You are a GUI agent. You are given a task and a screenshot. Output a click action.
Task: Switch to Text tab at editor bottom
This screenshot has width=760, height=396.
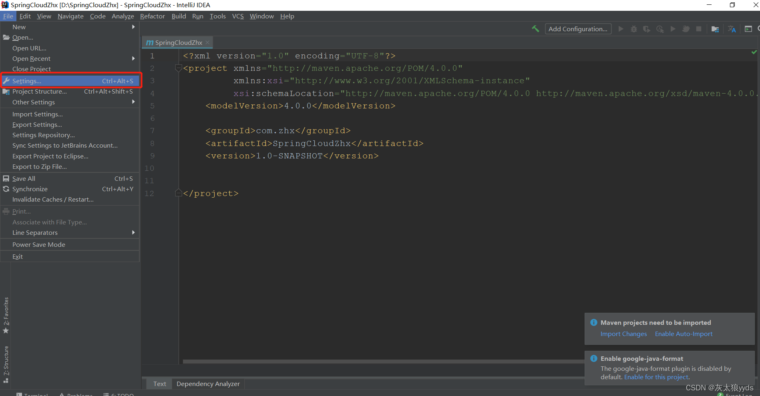coord(159,384)
